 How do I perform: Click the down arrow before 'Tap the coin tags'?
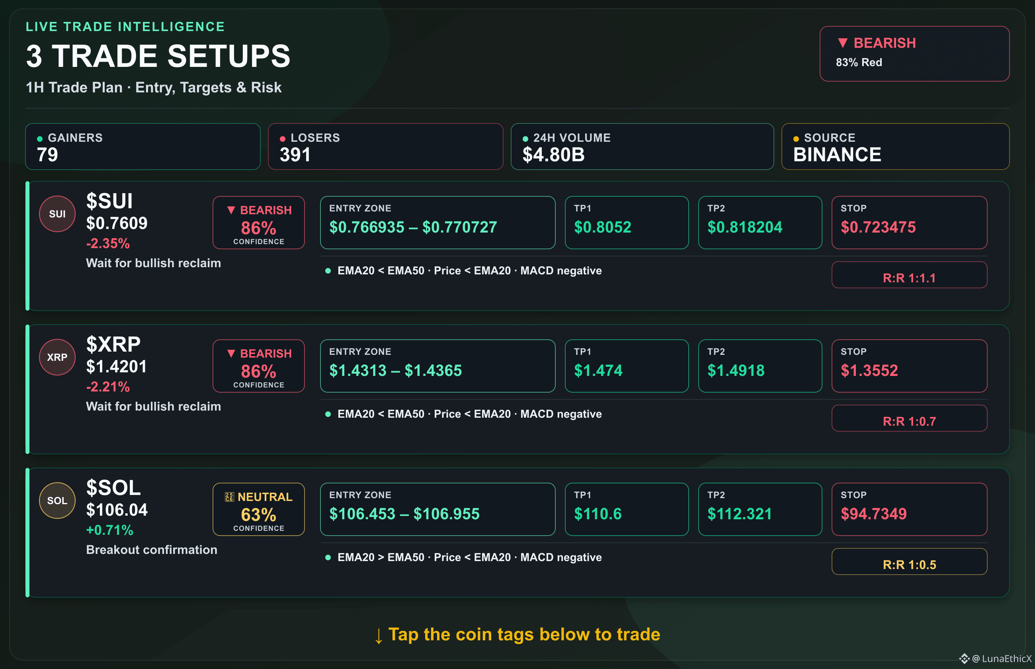(x=379, y=636)
